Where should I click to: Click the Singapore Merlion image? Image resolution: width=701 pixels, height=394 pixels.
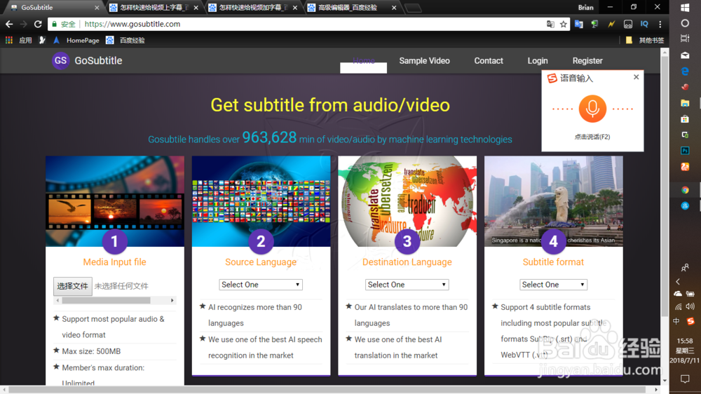pos(554,201)
